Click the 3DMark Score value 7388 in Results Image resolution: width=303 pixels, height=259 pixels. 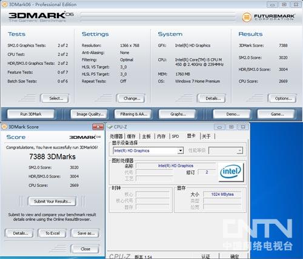pyautogui.click(x=283, y=45)
